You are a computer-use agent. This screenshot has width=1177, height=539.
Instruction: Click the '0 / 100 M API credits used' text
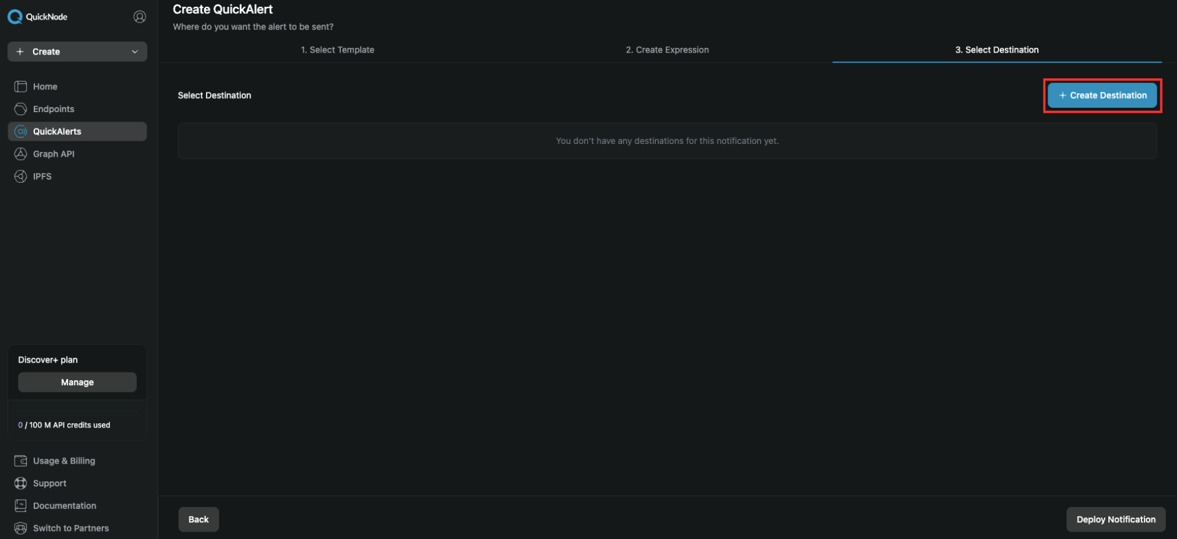[64, 425]
